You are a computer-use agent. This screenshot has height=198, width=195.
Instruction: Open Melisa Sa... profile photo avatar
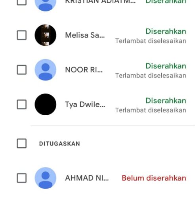pyautogui.click(x=46, y=35)
